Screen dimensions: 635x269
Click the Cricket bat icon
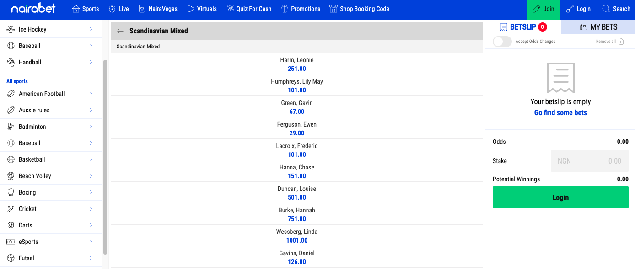click(x=11, y=209)
